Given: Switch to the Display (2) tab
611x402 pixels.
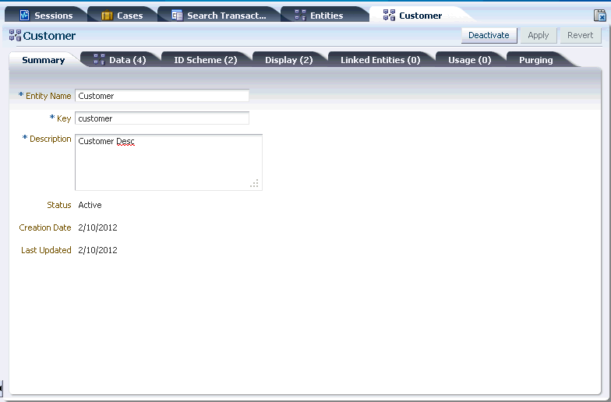Looking at the screenshot, I should click(288, 59).
